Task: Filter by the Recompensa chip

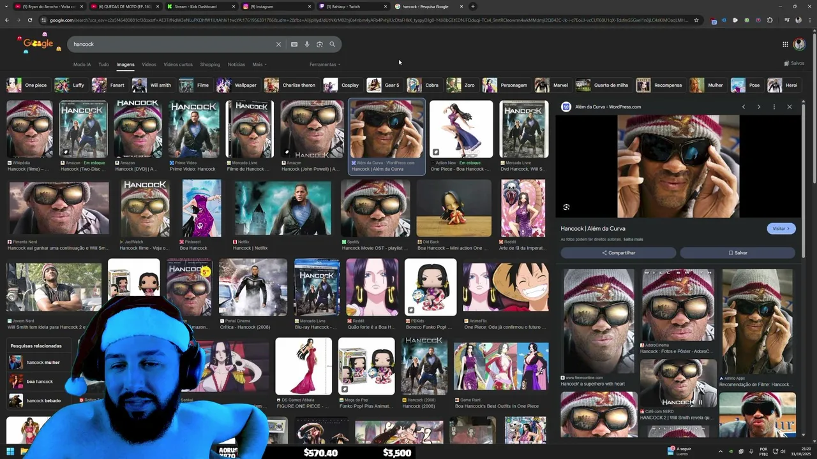Action: (660, 85)
